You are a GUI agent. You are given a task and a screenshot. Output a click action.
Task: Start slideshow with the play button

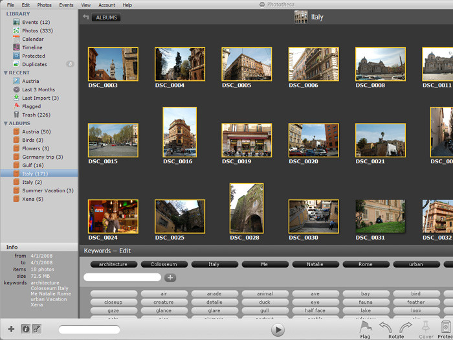tap(278, 330)
